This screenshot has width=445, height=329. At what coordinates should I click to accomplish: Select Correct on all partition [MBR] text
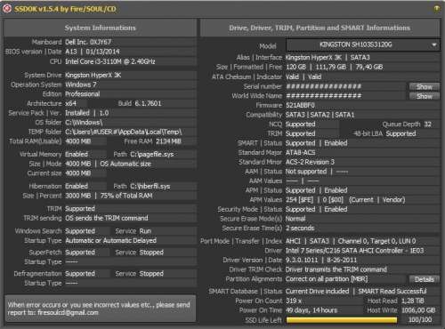327,279
